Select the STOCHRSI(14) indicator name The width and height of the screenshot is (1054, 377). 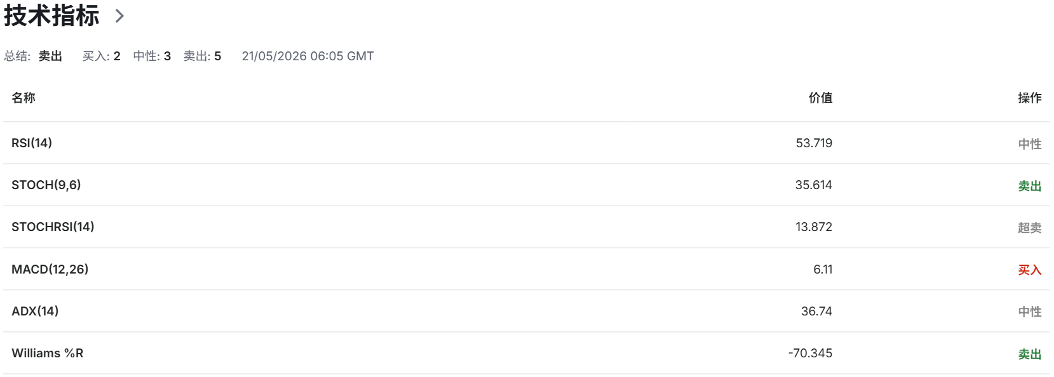(x=53, y=227)
